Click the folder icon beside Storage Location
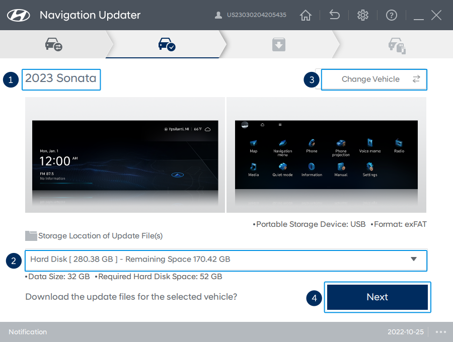The height and width of the screenshot is (342, 453). coord(31,235)
